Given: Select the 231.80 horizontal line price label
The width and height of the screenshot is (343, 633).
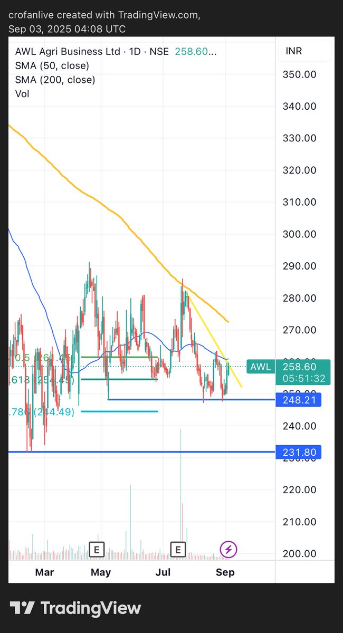Looking at the screenshot, I should click(298, 453).
